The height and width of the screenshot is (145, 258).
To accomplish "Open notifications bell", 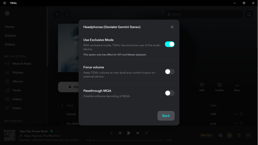I will coord(249,14).
